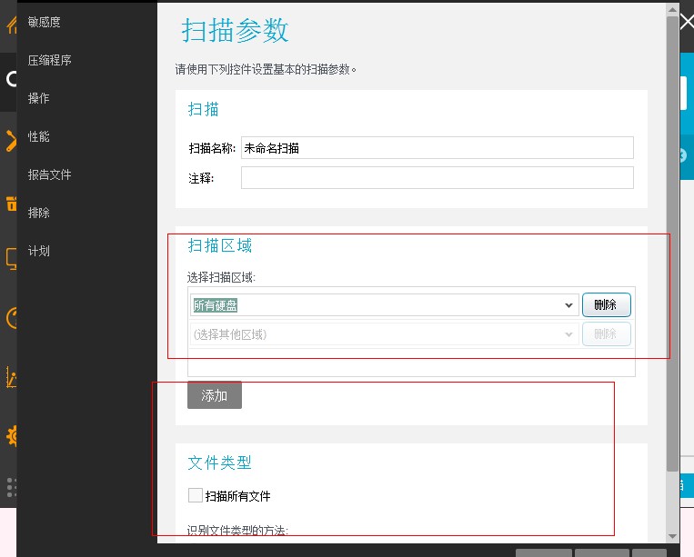Enable the 扫描所有文件 checkbox
The width and height of the screenshot is (694, 557).
coord(196,495)
